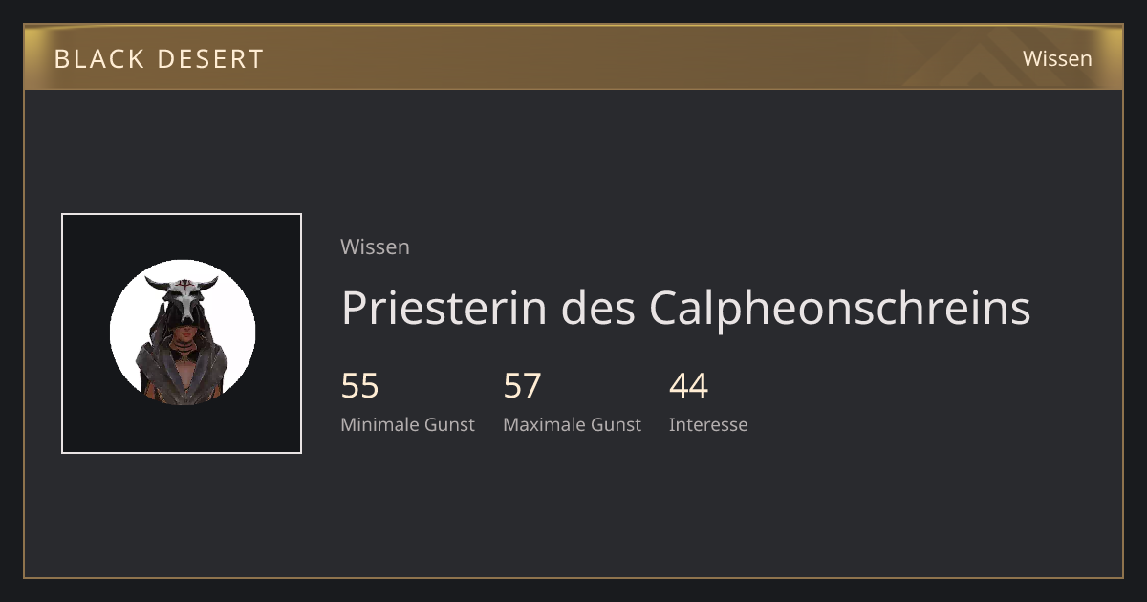Screen dimensions: 1147x602
Task: Click the Priesterin des Calpheonschreins title
Action: (x=685, y=309)
